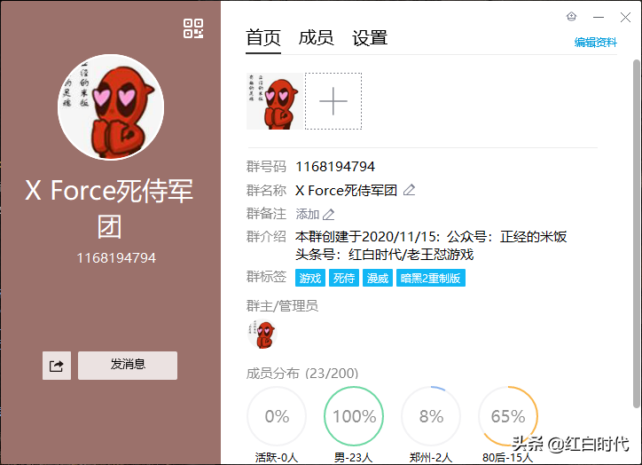This screenshot has height=465, width=642.
Task: Open the group owner avatar
Action: [262, 334]
